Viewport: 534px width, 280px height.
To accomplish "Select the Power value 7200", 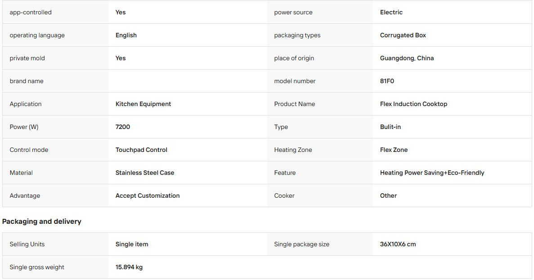I will (123, 127).
